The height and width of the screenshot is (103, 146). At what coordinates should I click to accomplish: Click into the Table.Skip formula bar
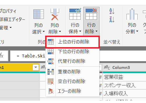28,56
